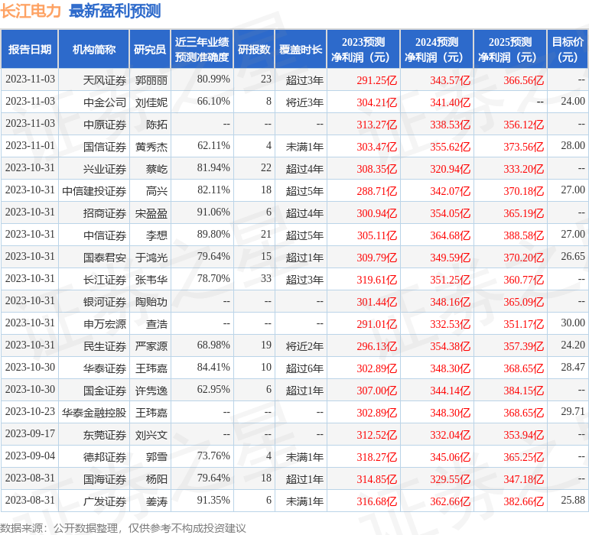The width and height of the screenshot is (589, 535).
Task: Click analyst name 宋盈盈
Action: coord(151,213)
